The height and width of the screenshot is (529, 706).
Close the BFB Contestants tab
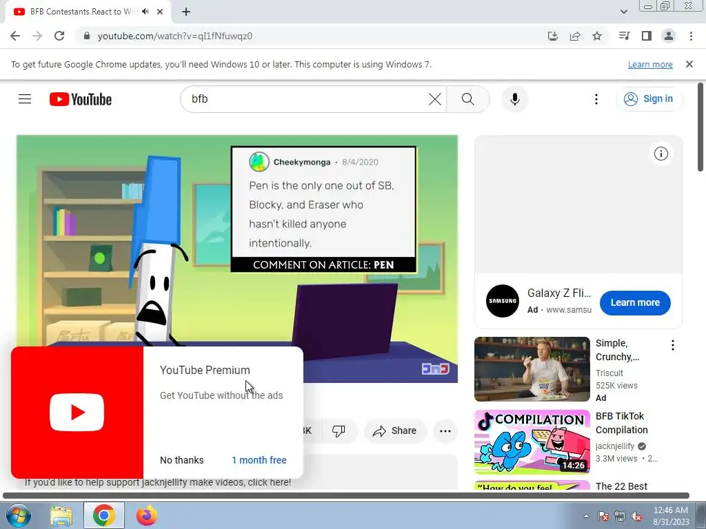[160, 12]
